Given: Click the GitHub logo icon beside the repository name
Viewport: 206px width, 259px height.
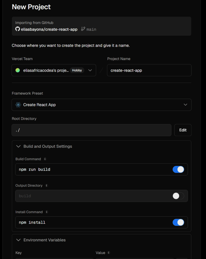Looking at the screenshot, I should (x=17, y=29).
